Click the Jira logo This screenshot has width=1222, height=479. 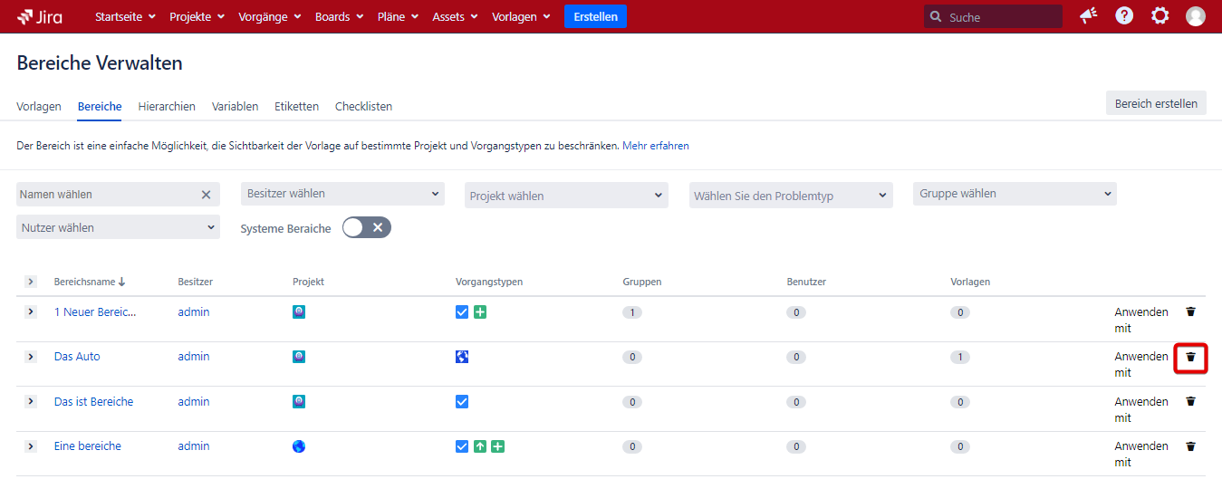point(40,16)
